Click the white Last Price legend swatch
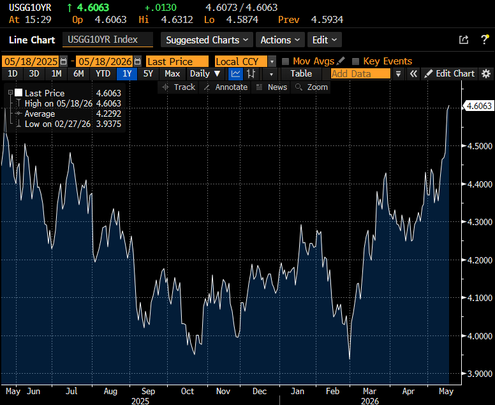Viewport: 495px width, 405px height. [18, 93]
